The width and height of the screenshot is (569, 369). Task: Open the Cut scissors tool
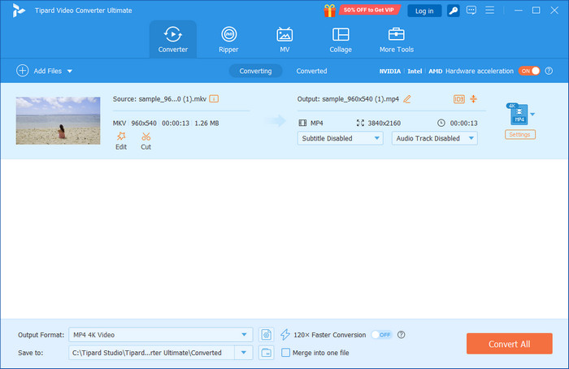tap(146, 141)
